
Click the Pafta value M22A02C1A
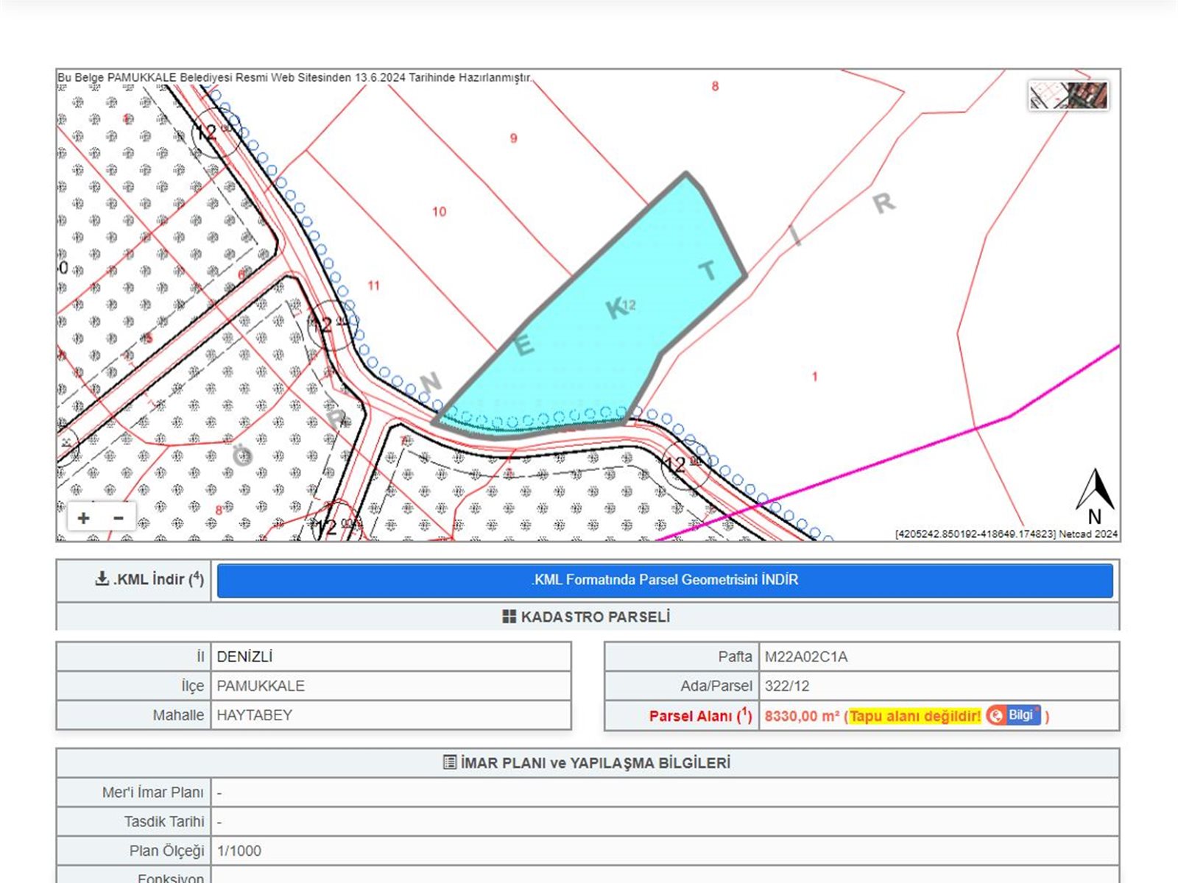tap(805, 656)
